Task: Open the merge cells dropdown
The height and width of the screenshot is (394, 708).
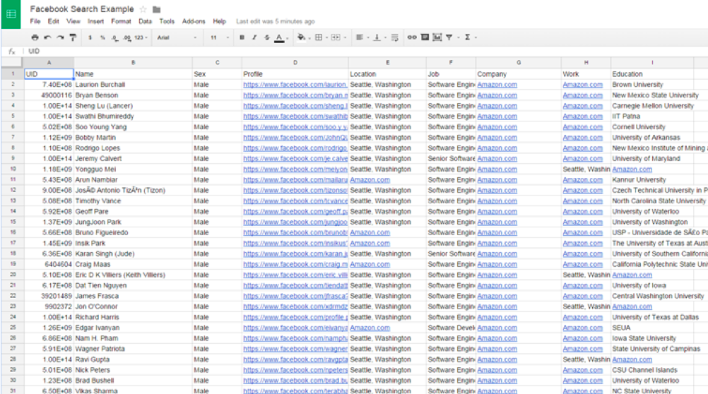Action: coord(338,37)
